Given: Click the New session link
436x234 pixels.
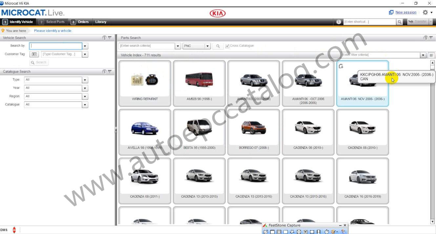Looking at the screenshot, I should [405, 12].
